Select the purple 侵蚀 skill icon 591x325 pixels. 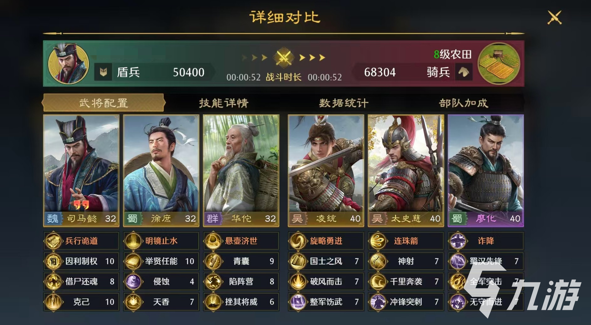[133, 281]
